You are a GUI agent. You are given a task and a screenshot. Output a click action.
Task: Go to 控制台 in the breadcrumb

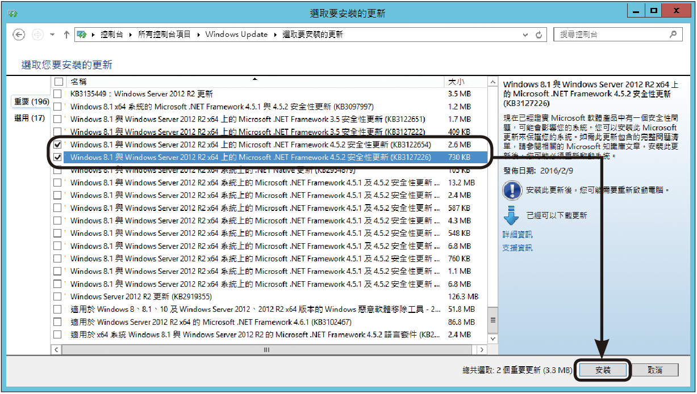112,35
